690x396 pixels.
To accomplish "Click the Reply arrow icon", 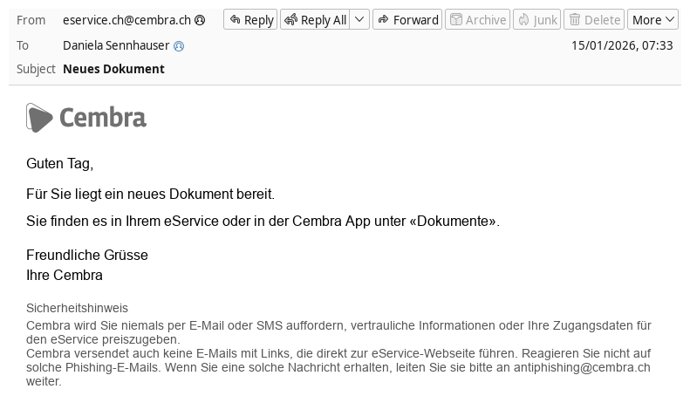I will [235, 20].
